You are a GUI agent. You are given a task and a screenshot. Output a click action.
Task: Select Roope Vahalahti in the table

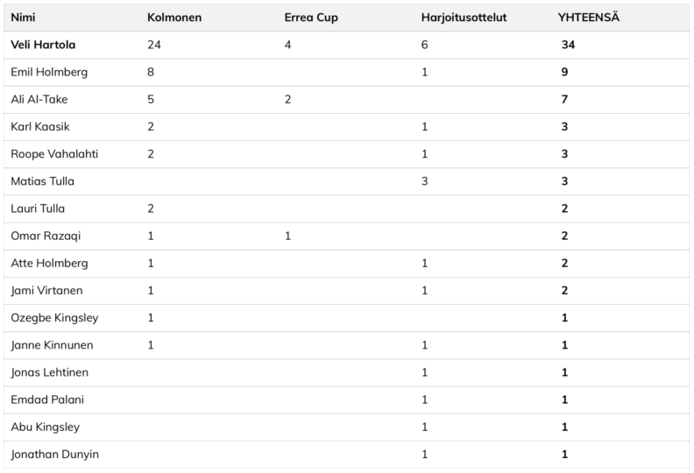click(54, 154)
